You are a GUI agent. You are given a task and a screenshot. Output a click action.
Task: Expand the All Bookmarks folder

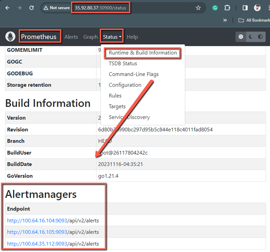(x=253, y=20)
